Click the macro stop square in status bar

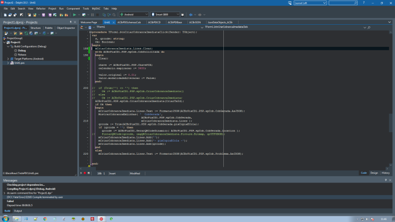(x=88, y=173)
